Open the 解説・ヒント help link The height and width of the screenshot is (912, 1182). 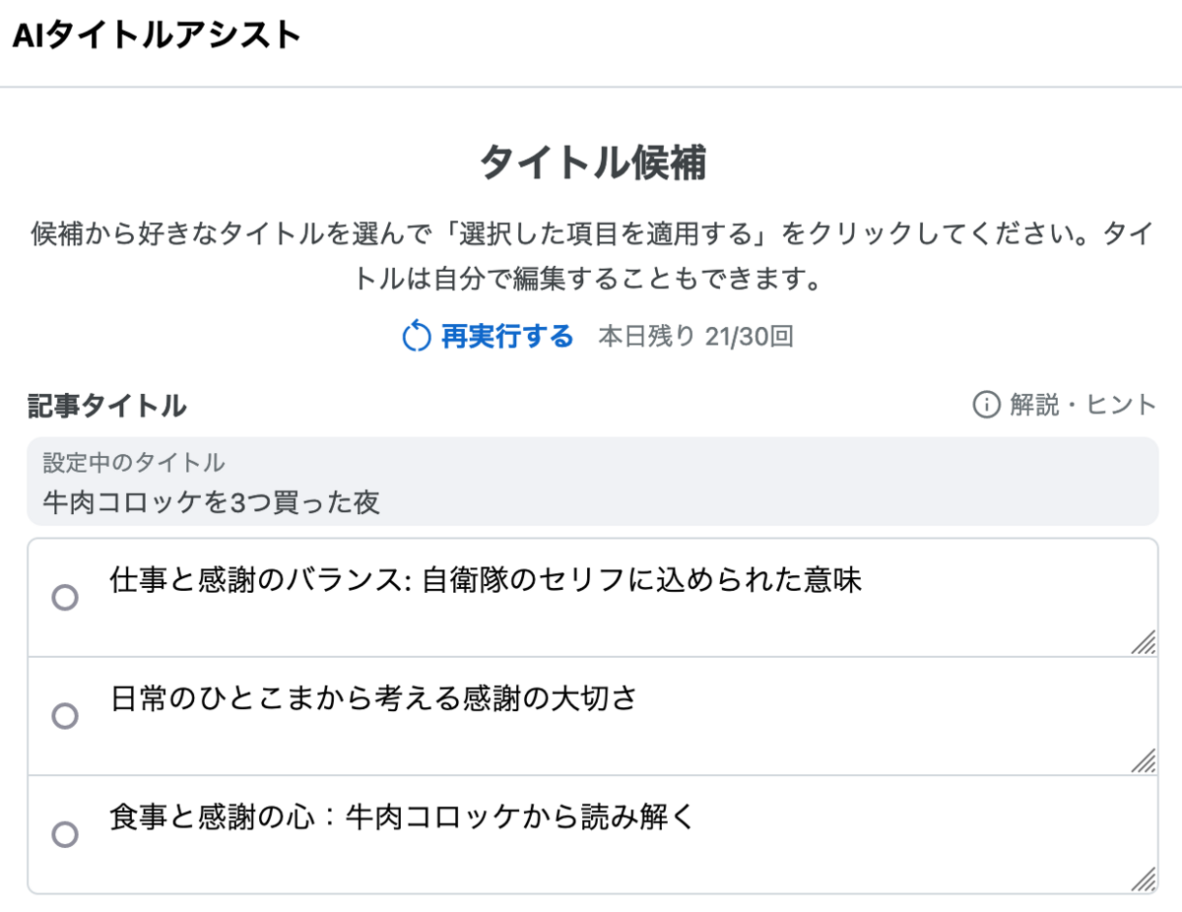[1064, 405]
